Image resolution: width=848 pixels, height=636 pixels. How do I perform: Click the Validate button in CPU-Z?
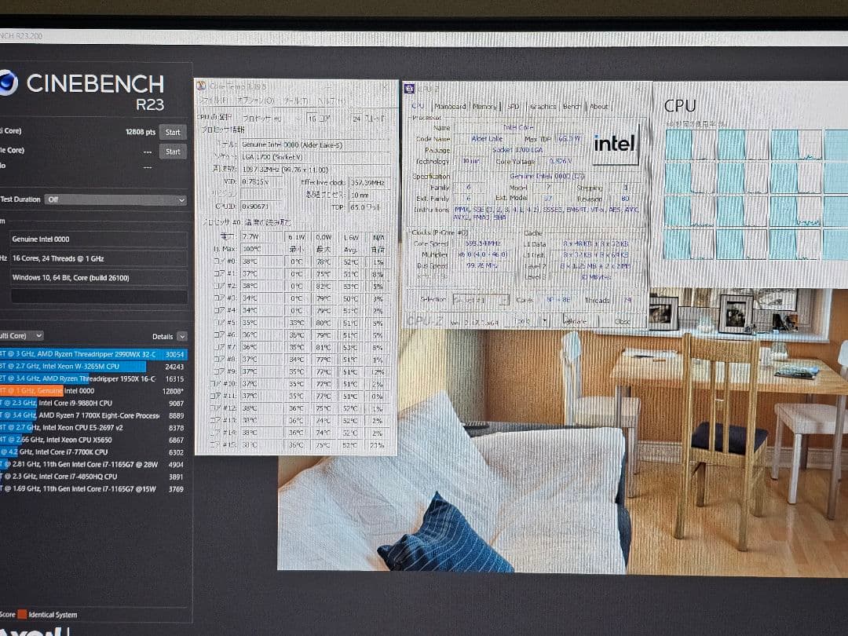(x=576, y=320)
